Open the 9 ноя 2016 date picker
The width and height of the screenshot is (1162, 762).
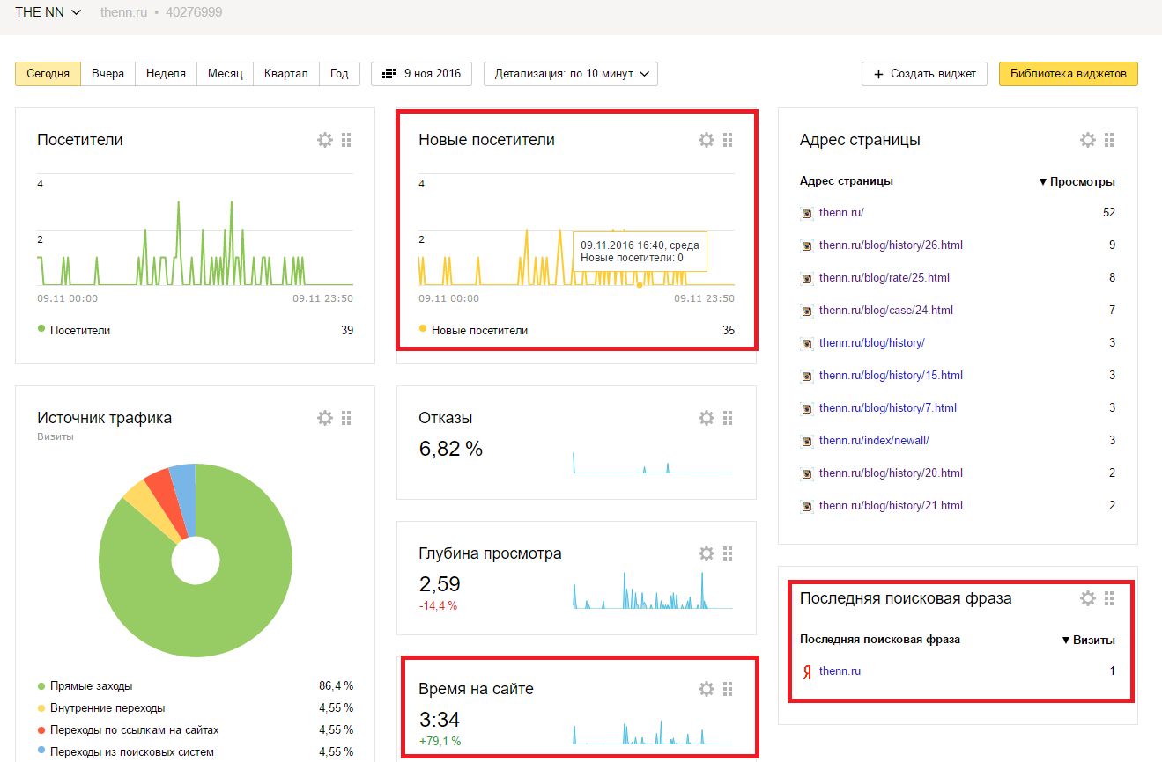point(422,74)
